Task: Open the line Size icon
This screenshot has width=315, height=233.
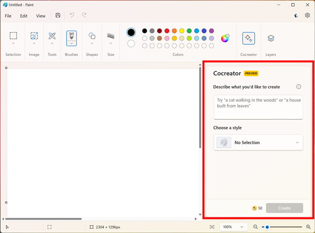Action: tap(111, 36)
